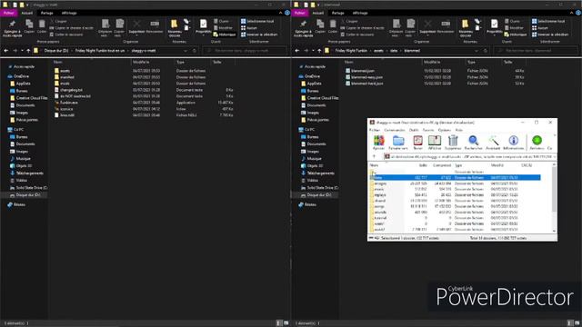The image size is (582, 327).
Task: Click WinRAR's Ajouter toolbar icon
Action: click(x=378, y=143)
